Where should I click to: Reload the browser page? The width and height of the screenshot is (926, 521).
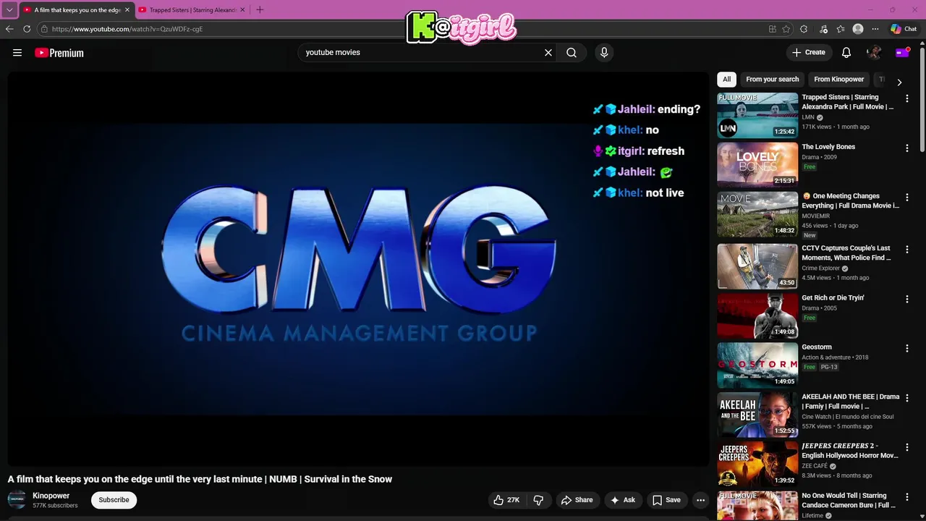click(x=27, y=29)
